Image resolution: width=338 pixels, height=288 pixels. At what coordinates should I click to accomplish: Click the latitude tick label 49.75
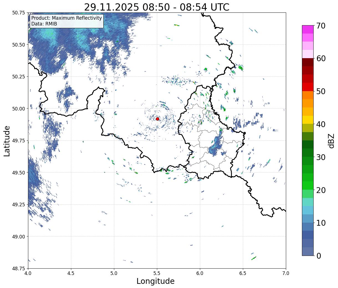(19, 141)
